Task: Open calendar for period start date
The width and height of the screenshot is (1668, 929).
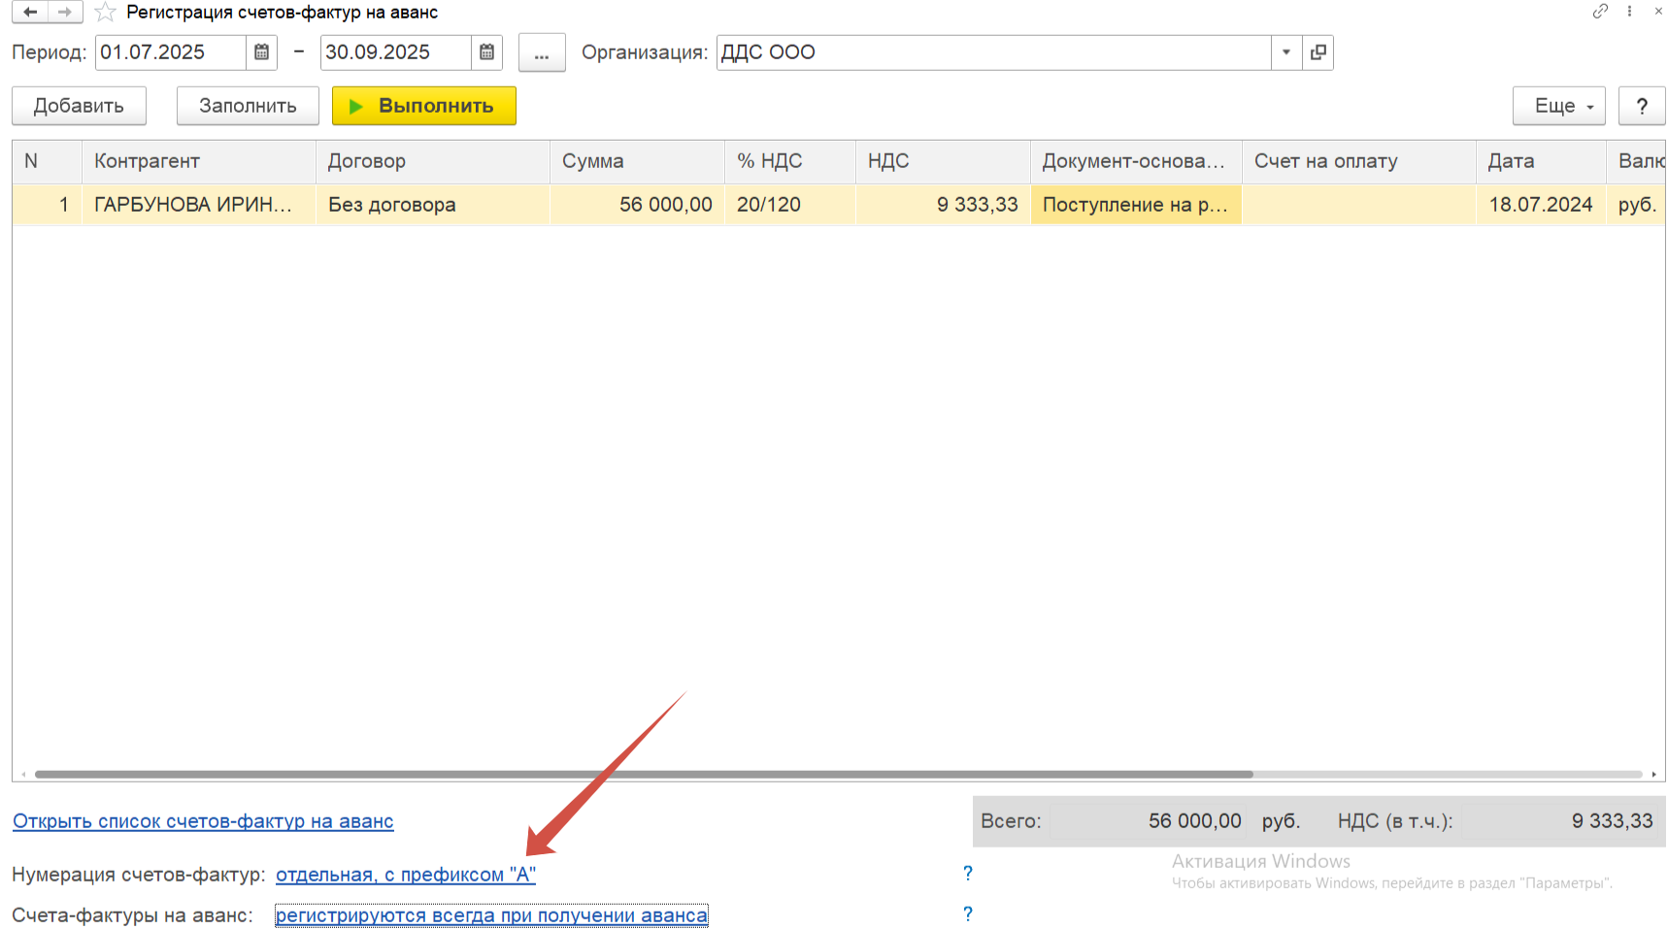Action: [x=261, y=52]
